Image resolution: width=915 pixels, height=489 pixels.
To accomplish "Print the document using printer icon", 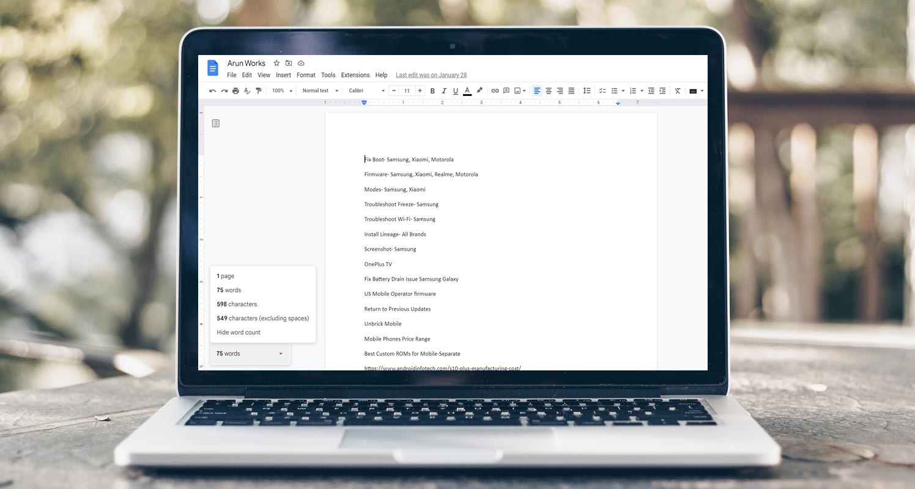I will tap(235, 91).
